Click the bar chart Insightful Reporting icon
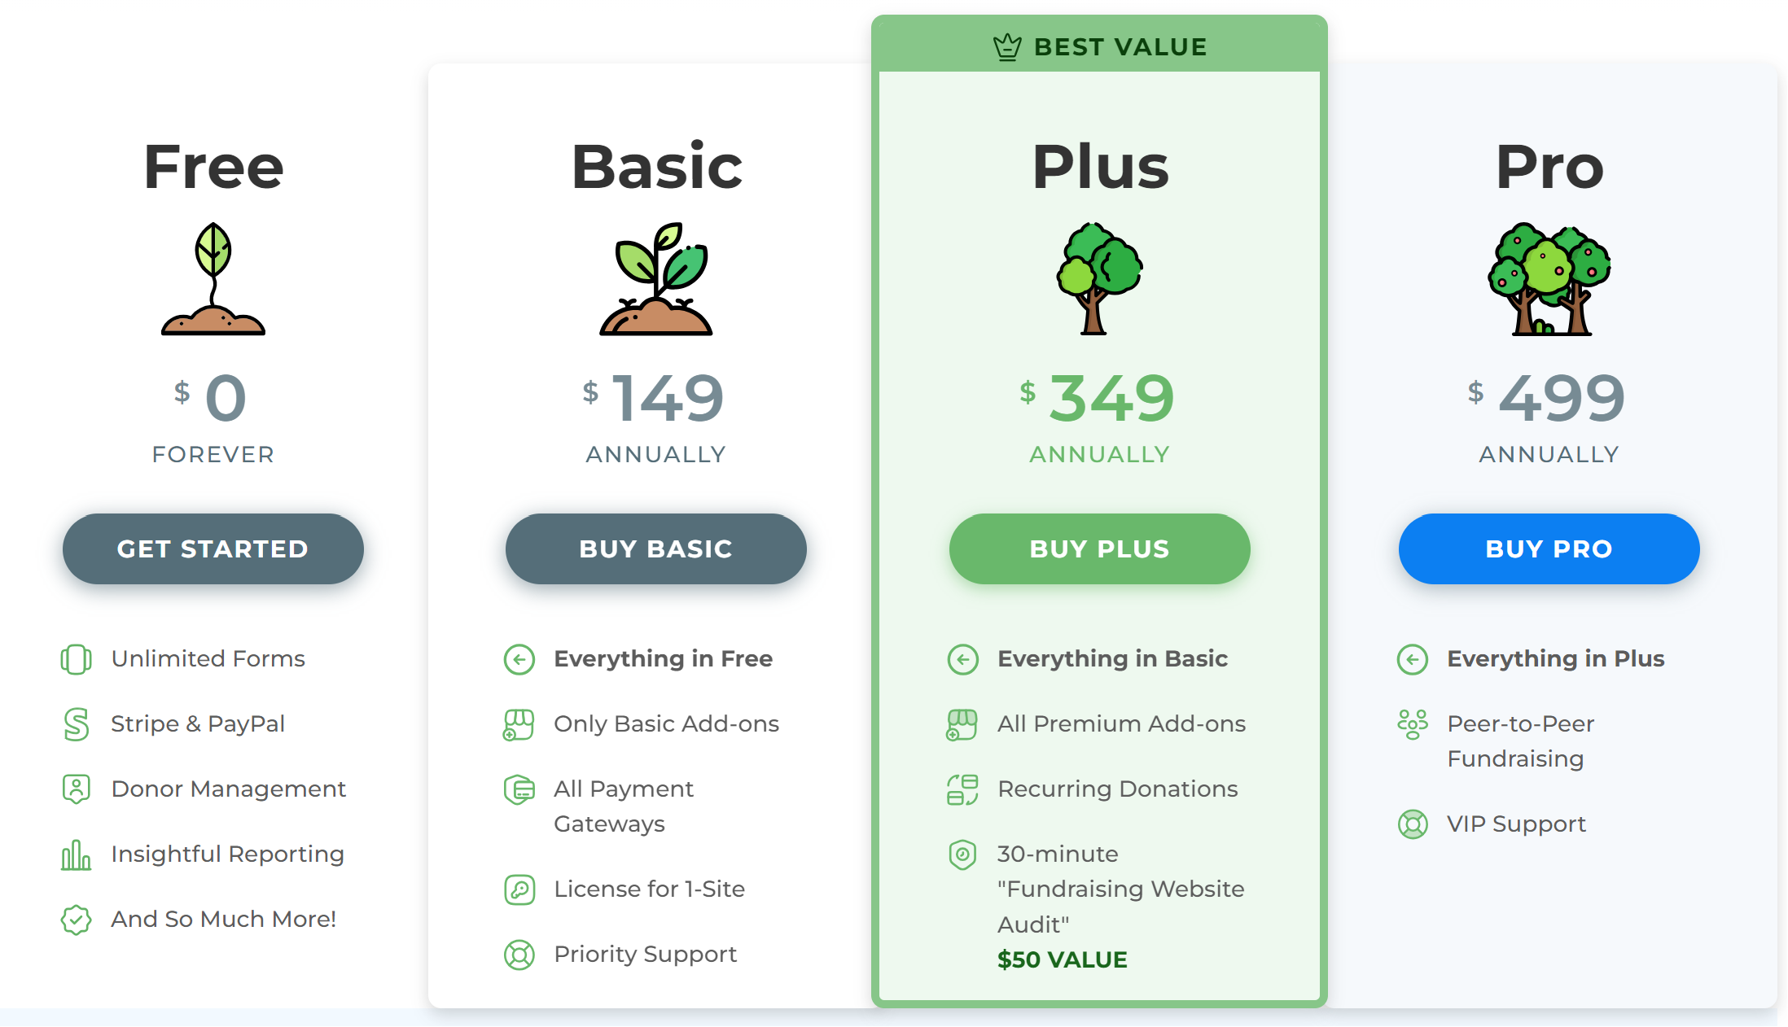The image size is (1788, 1027). (76, 854)
